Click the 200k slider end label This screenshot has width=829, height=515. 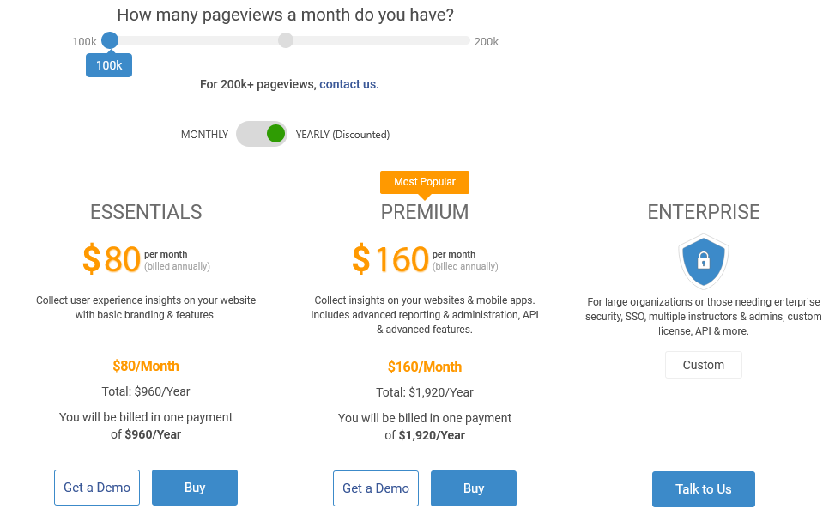[487, 42]
